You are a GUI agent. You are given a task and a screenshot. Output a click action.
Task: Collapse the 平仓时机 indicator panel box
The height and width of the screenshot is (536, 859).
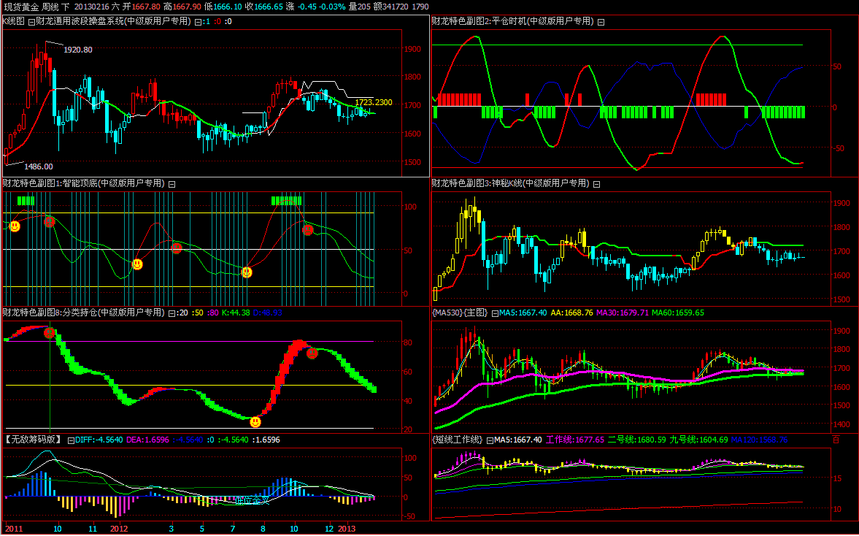coord(601,22)
